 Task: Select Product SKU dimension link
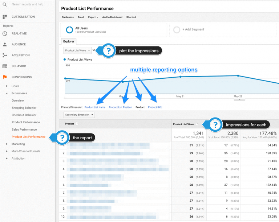tap(155, 107)
